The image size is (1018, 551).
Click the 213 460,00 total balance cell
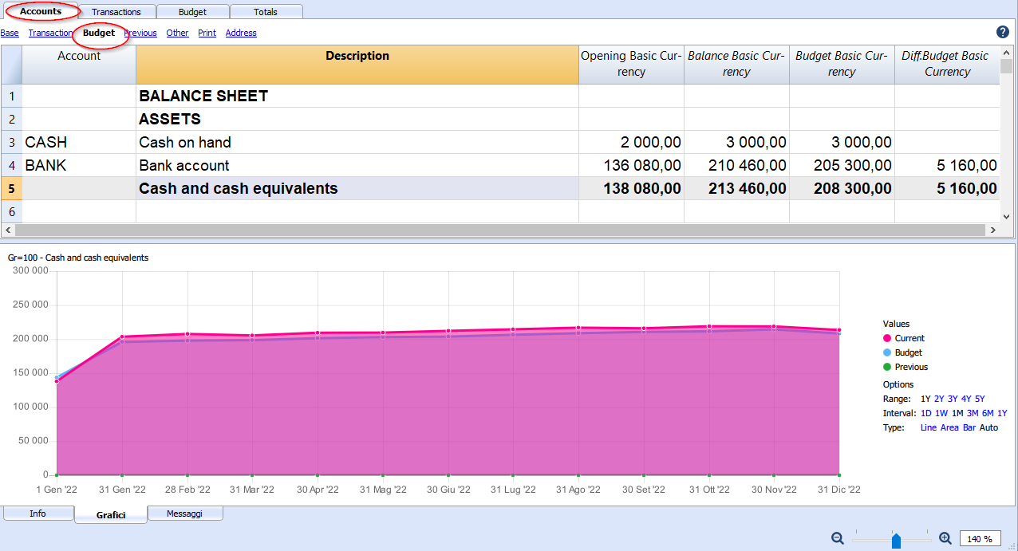(x=736, y=188)
